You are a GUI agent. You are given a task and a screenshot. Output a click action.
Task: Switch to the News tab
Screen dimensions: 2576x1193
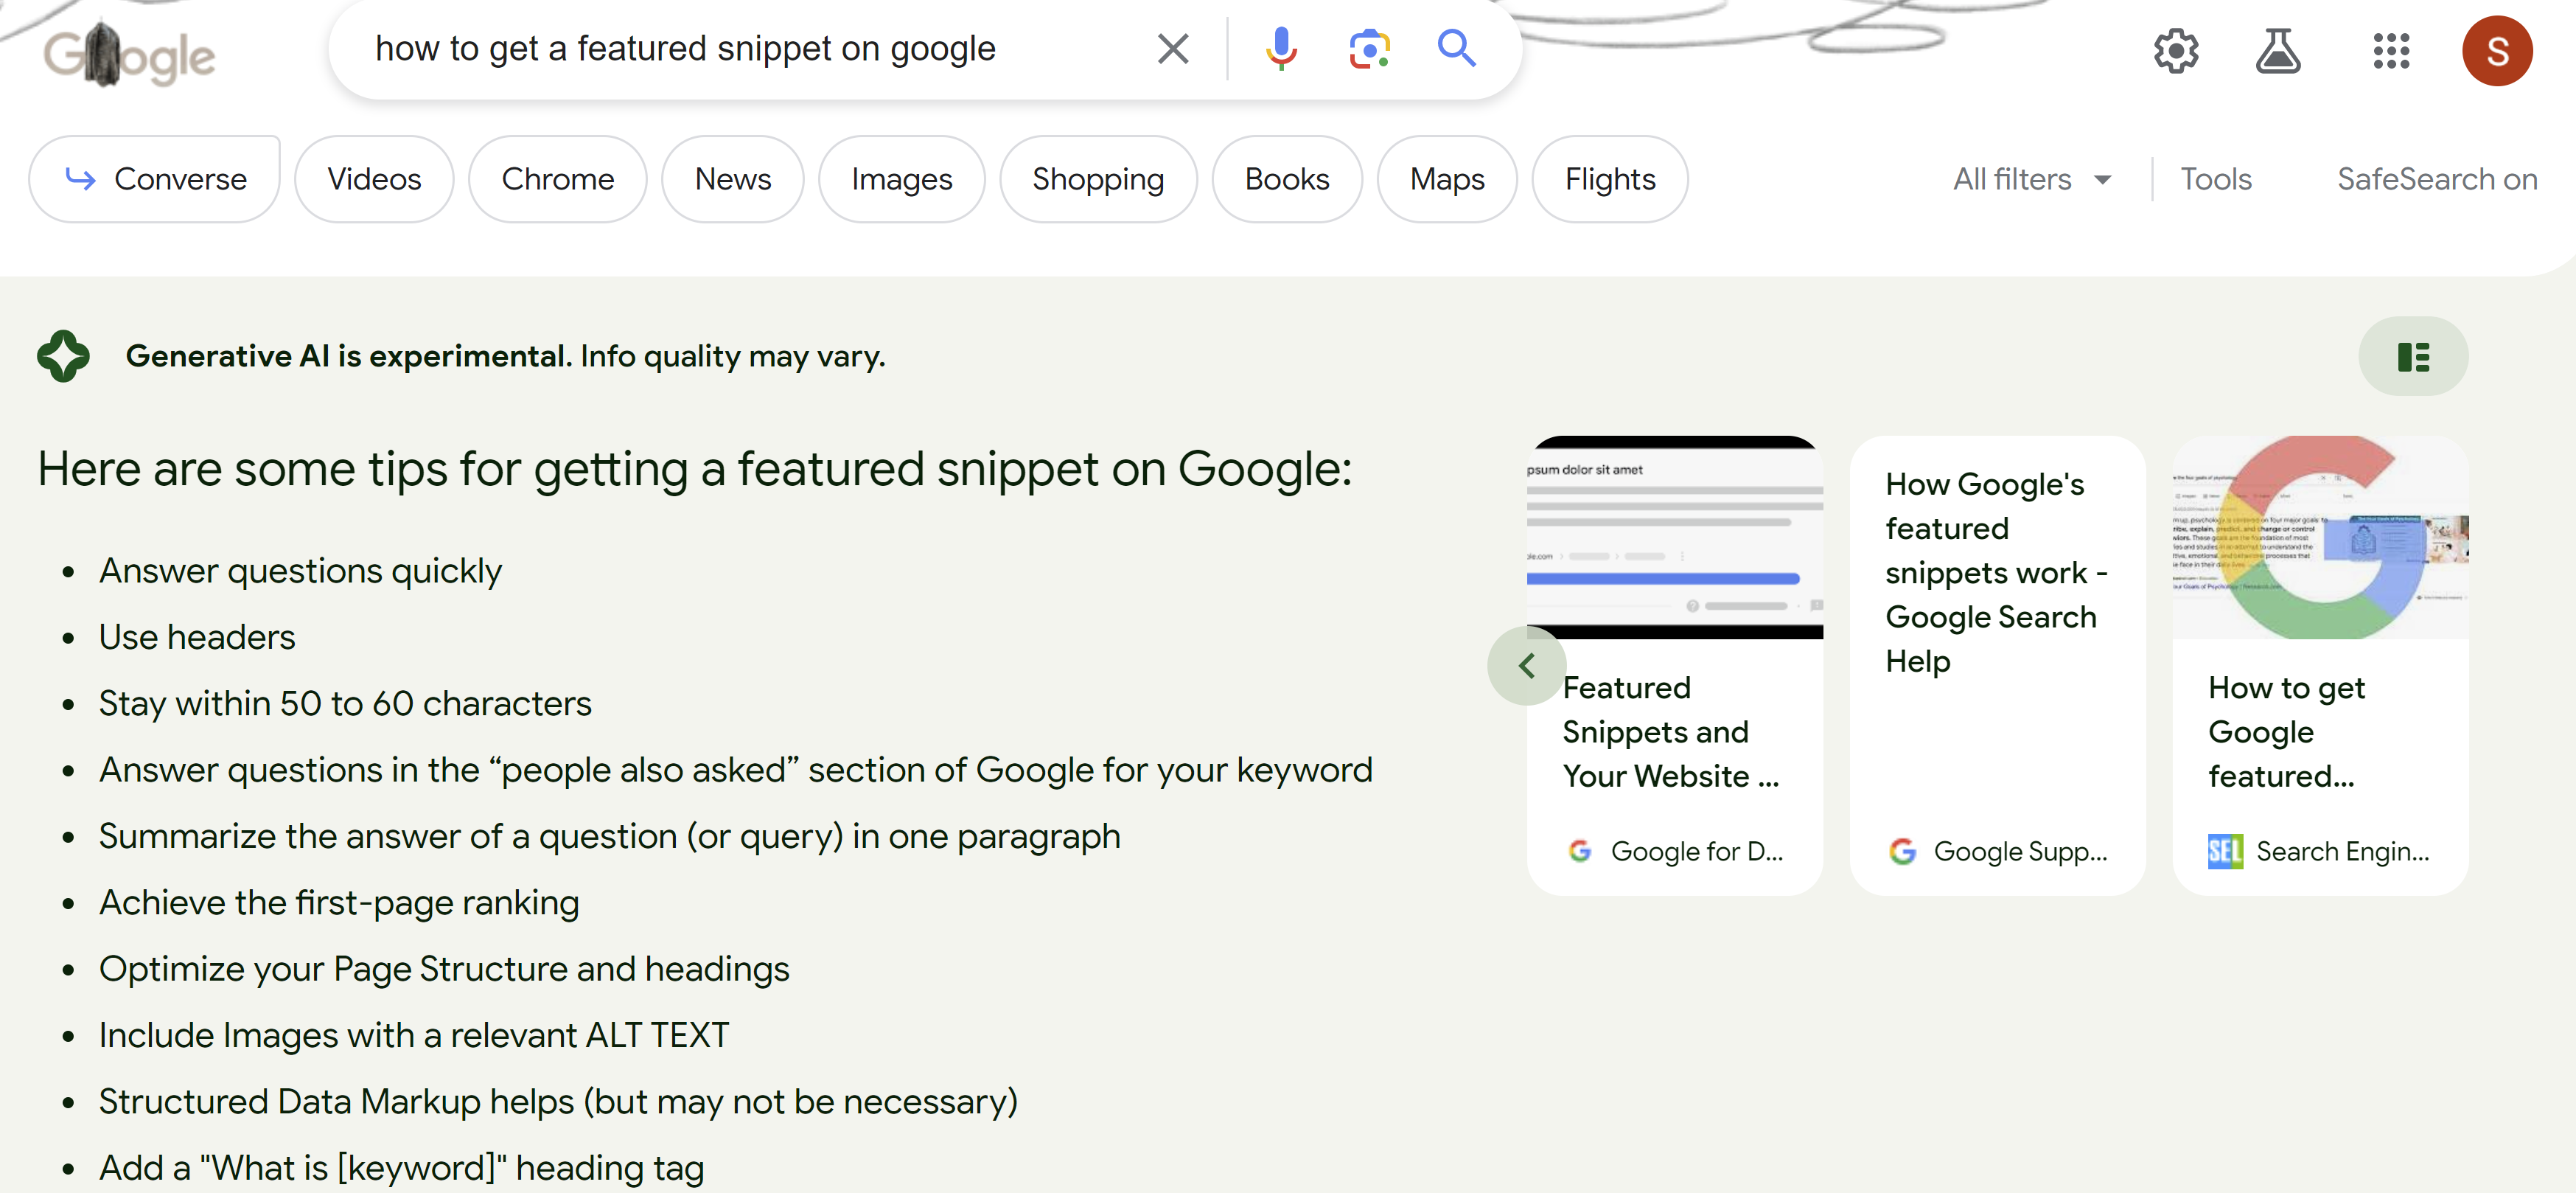pos(733,179)
